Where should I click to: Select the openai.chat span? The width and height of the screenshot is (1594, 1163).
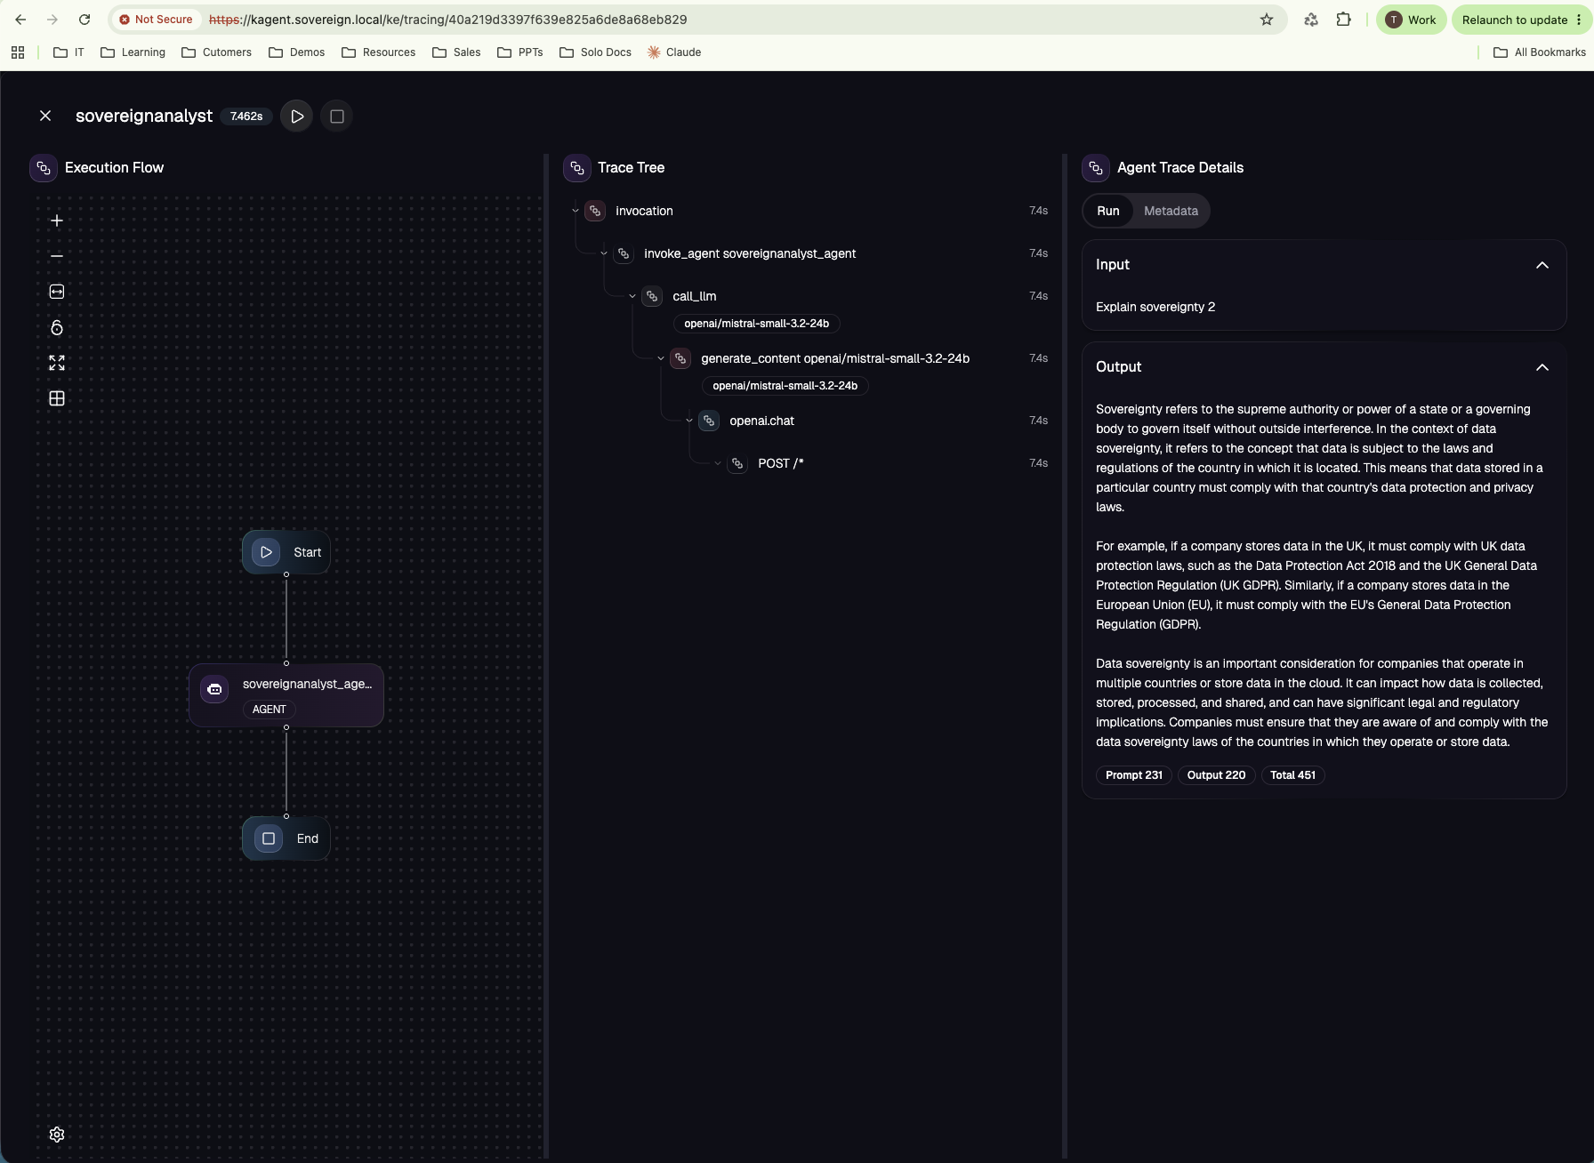tap(761, 421)
